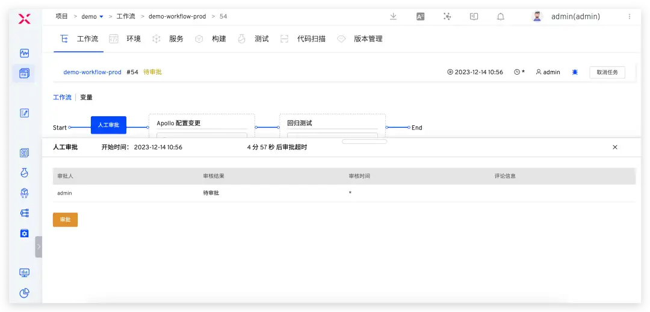Click the 工作流 breadcrumb link
The height and width of the screenshot is (312, 650).
click(x=126, y=17)
